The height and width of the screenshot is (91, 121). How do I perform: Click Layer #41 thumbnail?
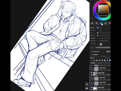tap(96, 79)
